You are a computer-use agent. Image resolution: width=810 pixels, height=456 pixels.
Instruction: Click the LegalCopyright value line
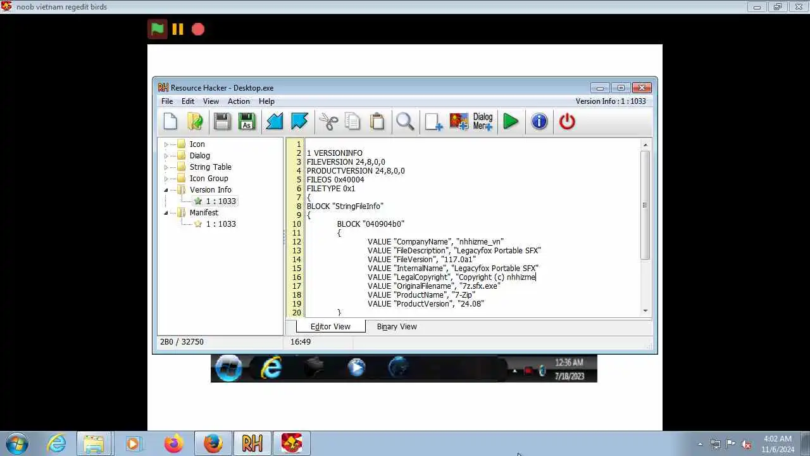pos(452,277)
